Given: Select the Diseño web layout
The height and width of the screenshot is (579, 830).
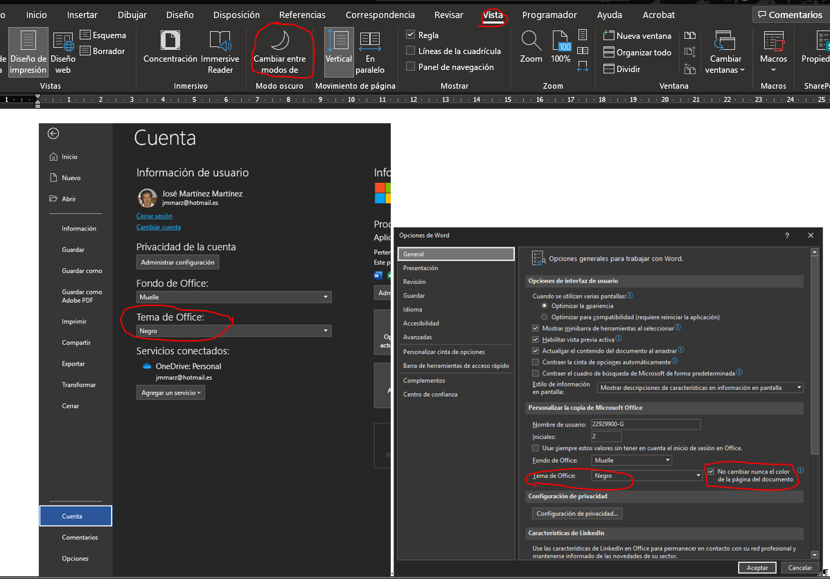Looking at the screenshot, I should coord(63,52).
